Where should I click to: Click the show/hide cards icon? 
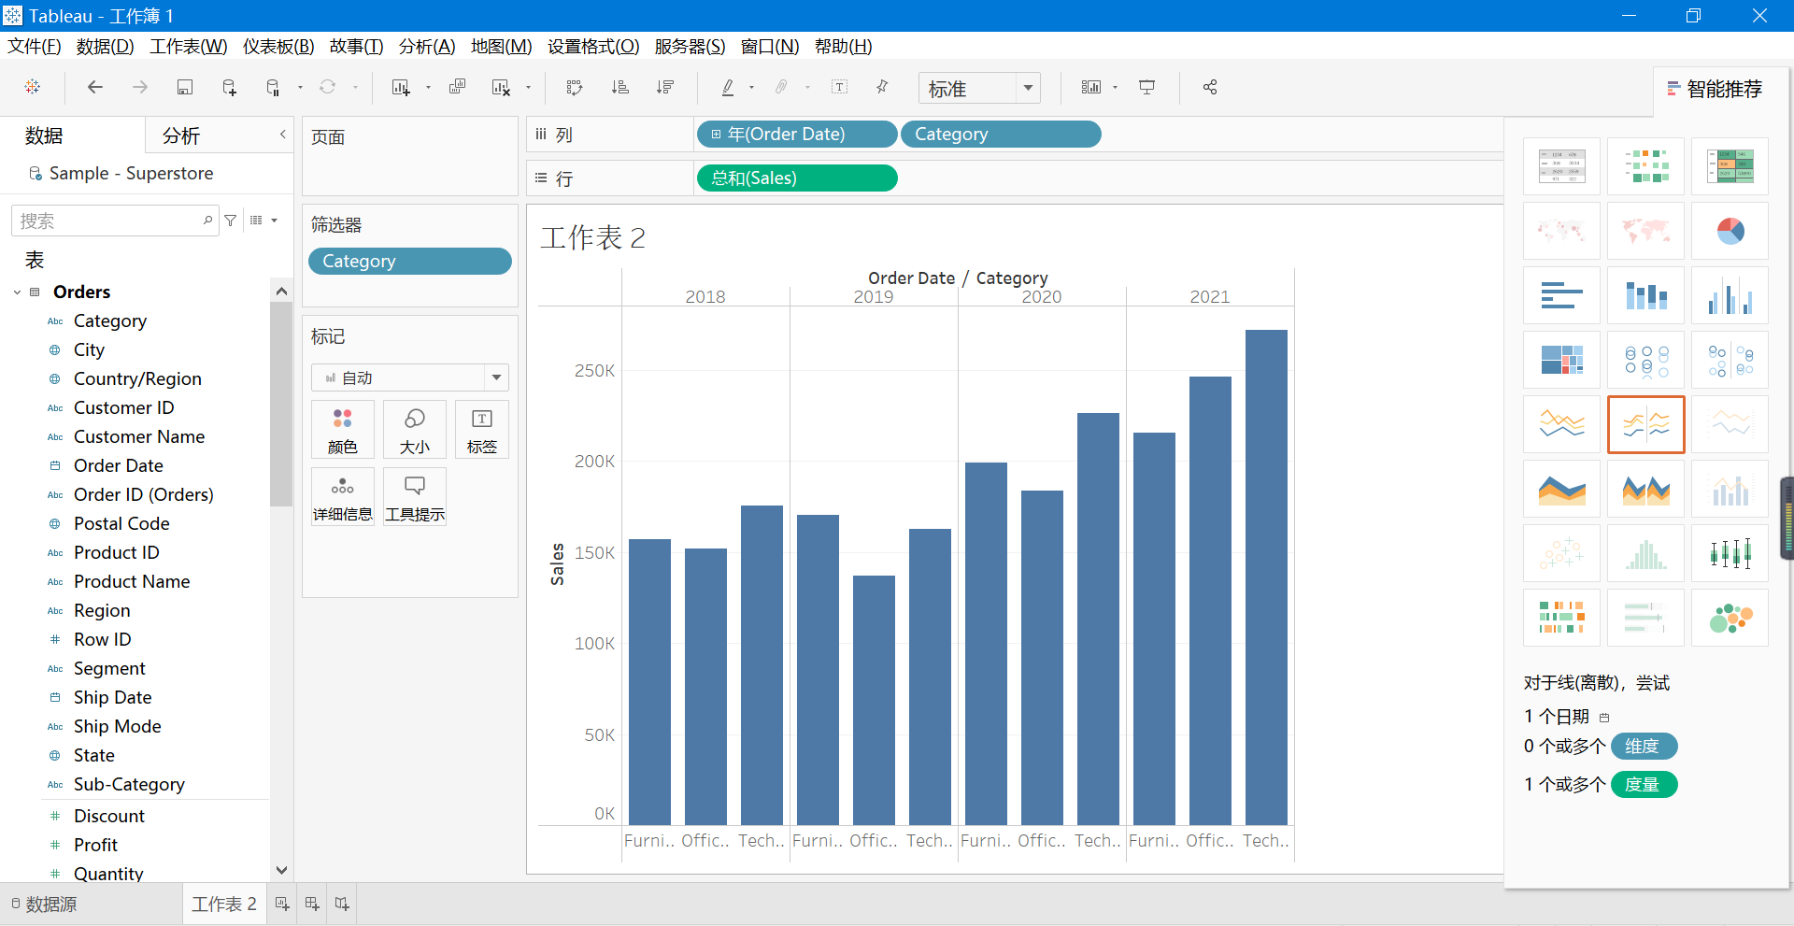(x=1091, y=87)
